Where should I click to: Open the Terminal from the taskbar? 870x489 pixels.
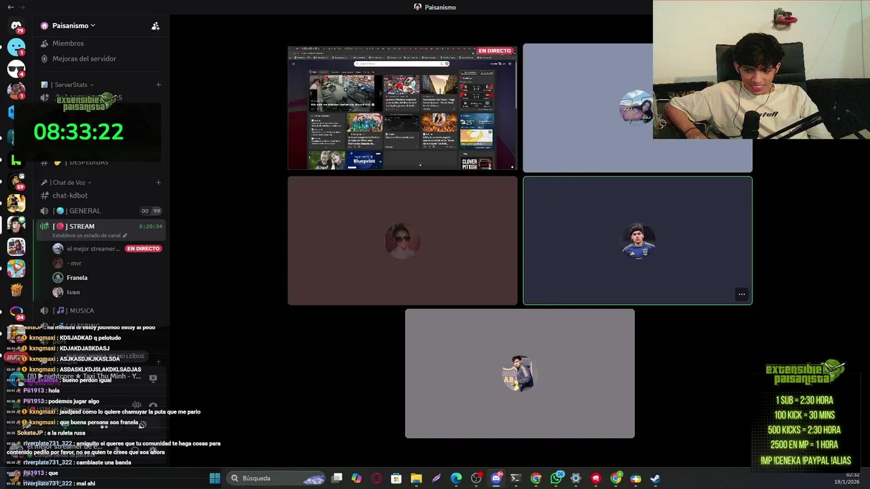point(516,478)
